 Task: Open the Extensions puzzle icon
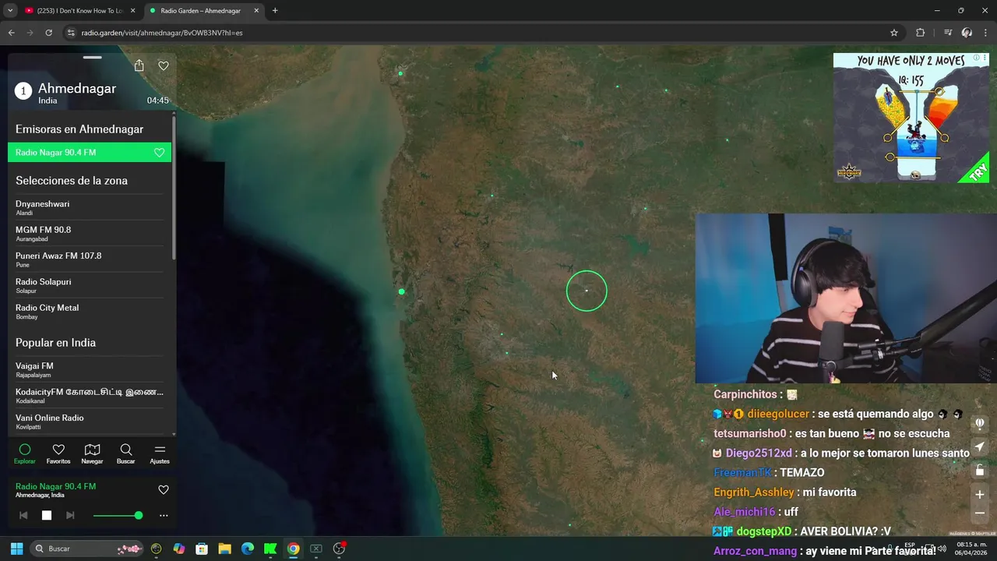(920, 33)
